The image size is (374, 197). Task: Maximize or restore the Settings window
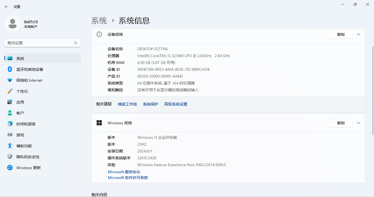tap(355, 4)
